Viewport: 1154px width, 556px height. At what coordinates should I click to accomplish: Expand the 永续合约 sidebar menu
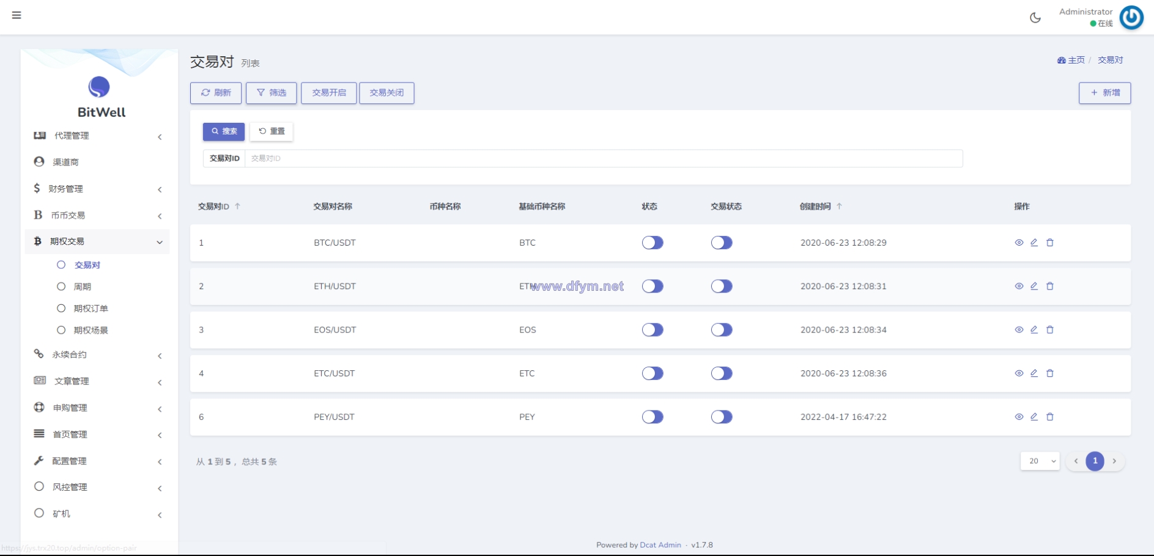(x=98, y=354)
